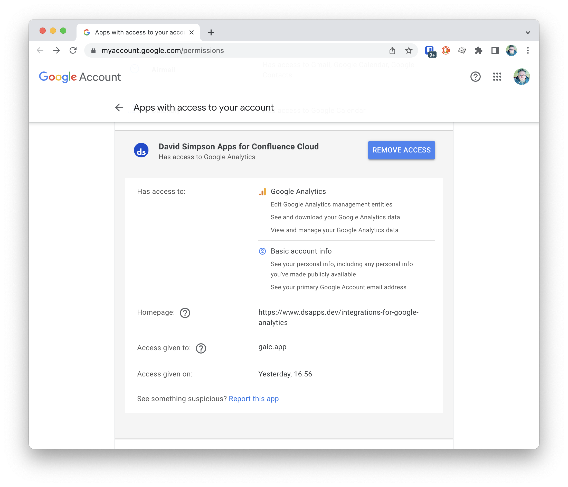Image resolution: width=568 pixels, height=487 pixels.
Task: Open Google Account help icon
Action: point(475,77)
